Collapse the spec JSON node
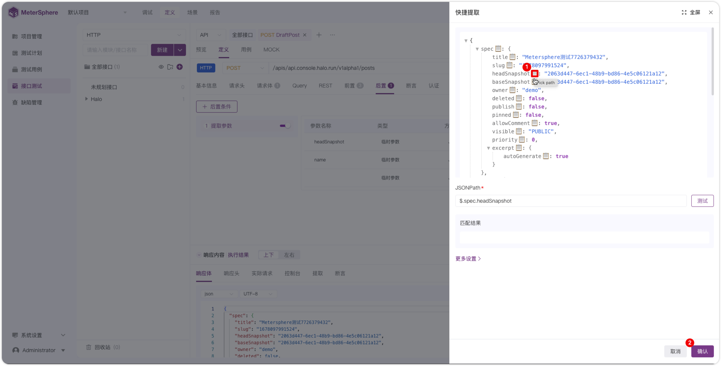The height and width of the screenshot is (366, 721). pyautogui.click(x=477, y=49)
